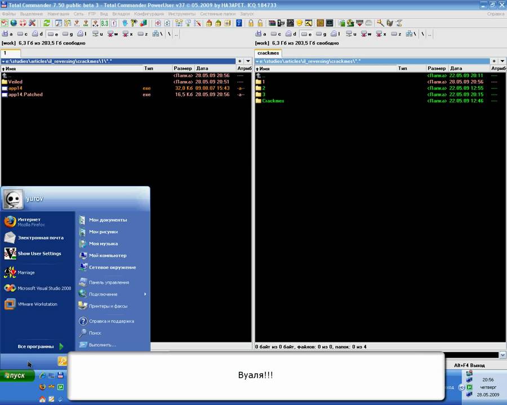Image resolution: width=507 pixels, height=405 pixels.
Task: Click the closed padlock toolbar icon
Action: click(251, 23)
